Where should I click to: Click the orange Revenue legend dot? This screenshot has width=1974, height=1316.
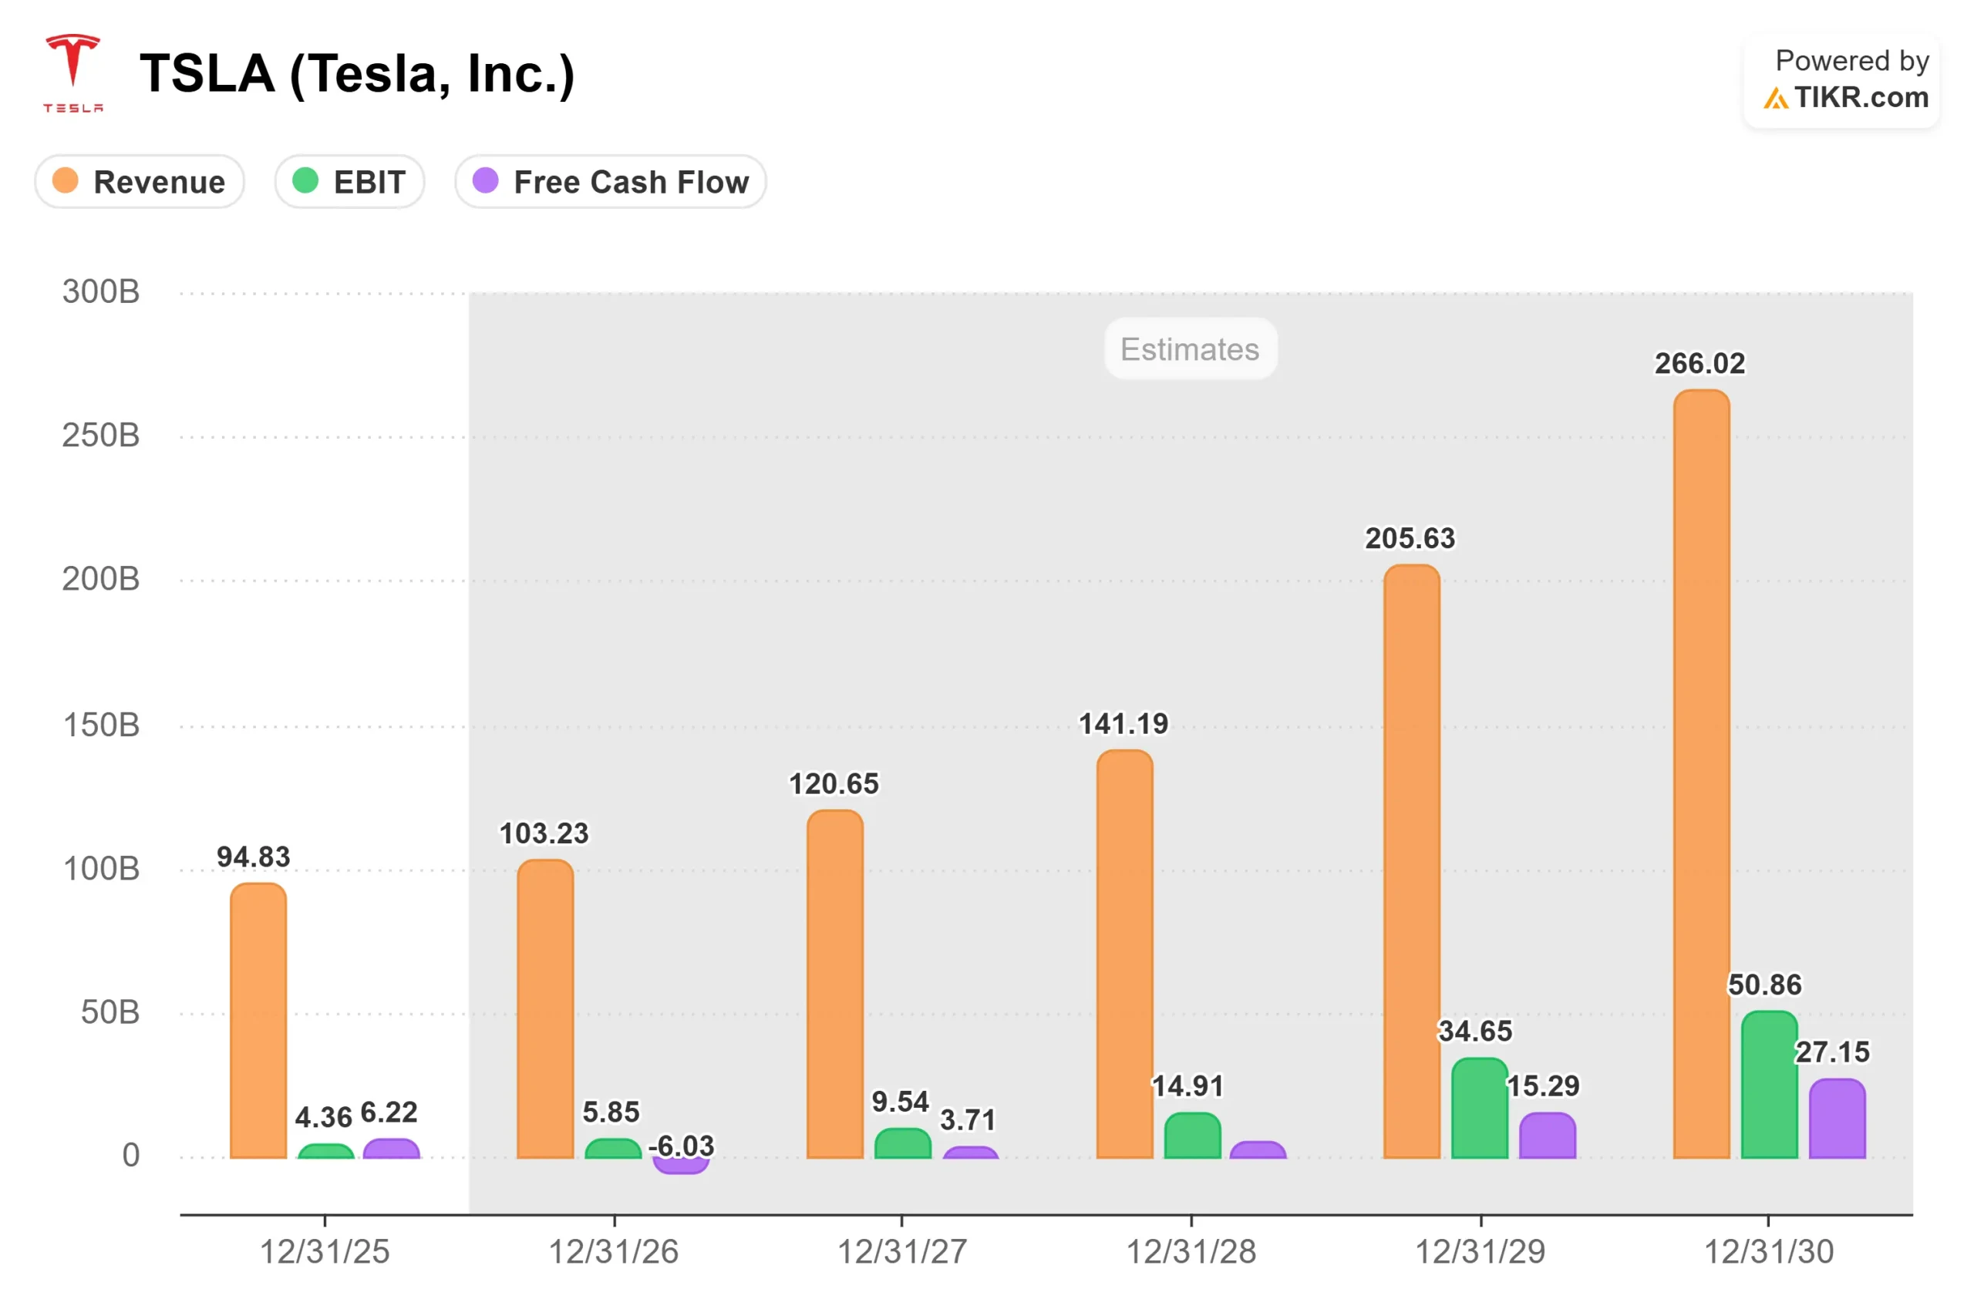65,180
